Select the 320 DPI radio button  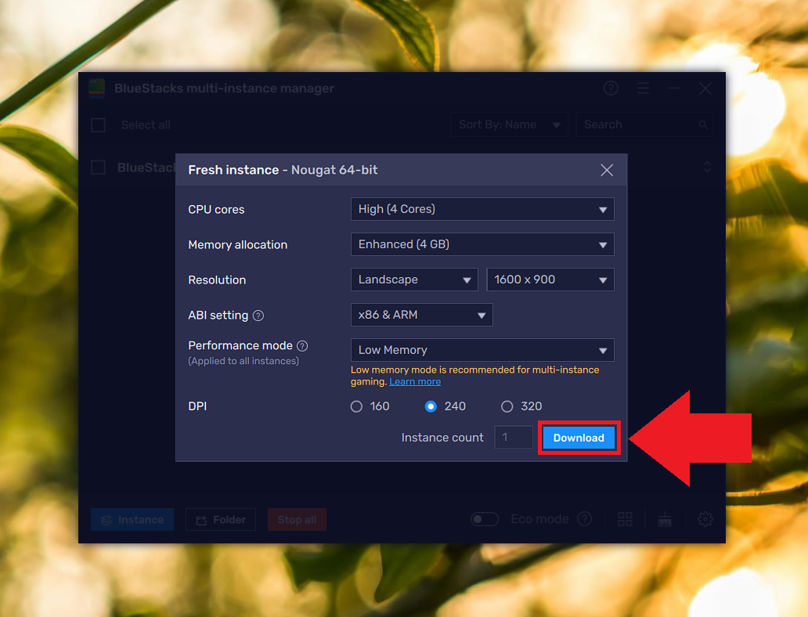click(x=507, y=406)
